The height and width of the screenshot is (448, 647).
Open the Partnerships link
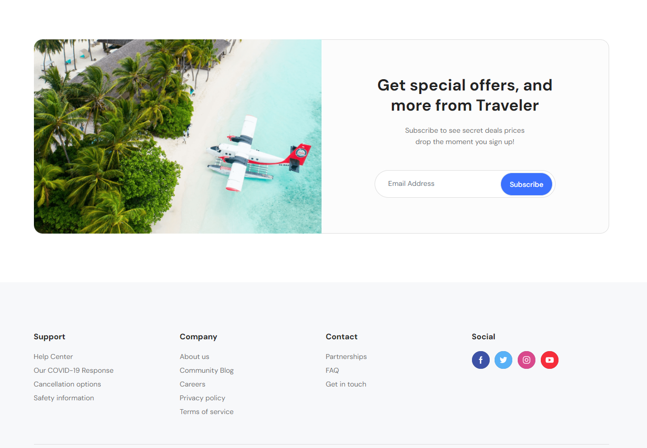pos(346,357)
